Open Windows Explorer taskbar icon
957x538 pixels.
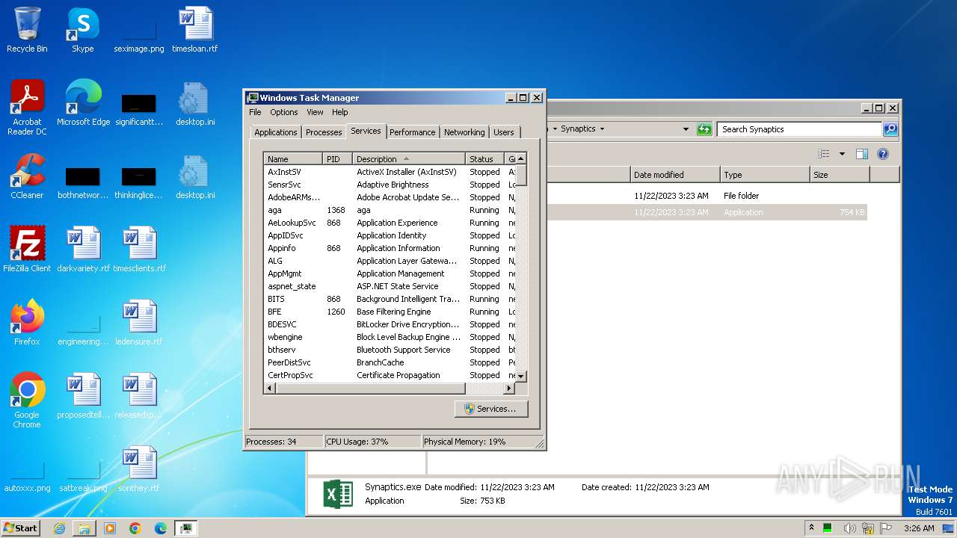click(84, 528)
